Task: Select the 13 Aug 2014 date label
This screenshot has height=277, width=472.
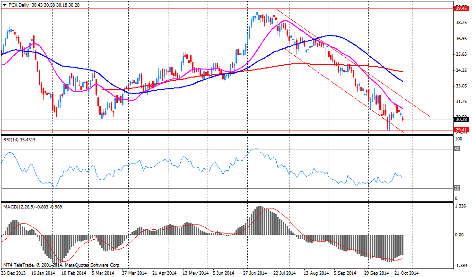Action: pos(317,273)
